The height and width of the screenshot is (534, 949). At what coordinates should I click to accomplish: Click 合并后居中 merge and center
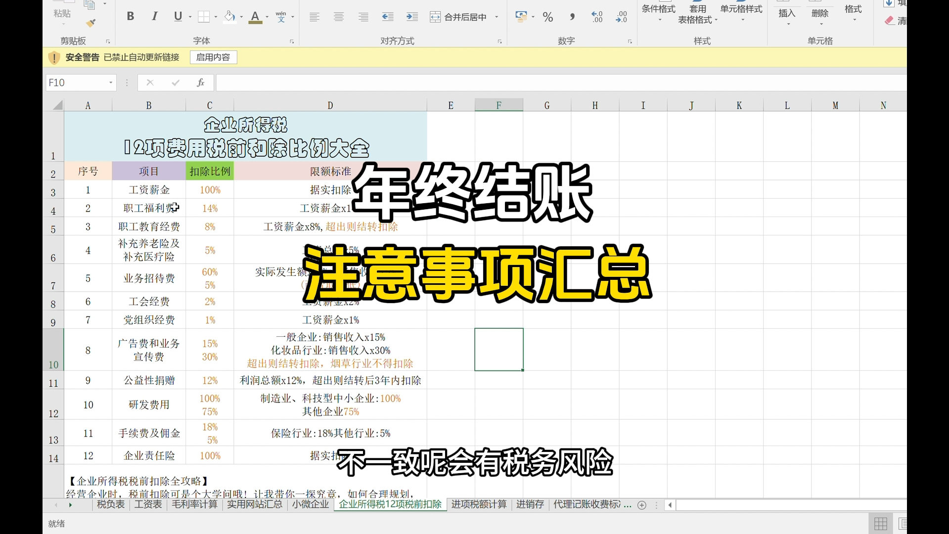[x=458, y=17]
